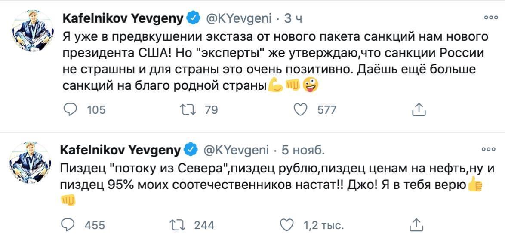Share the 5 нояб. tweet
This screenshot has width=505, height=242.
pyautogui.click(x=416, y=224)
